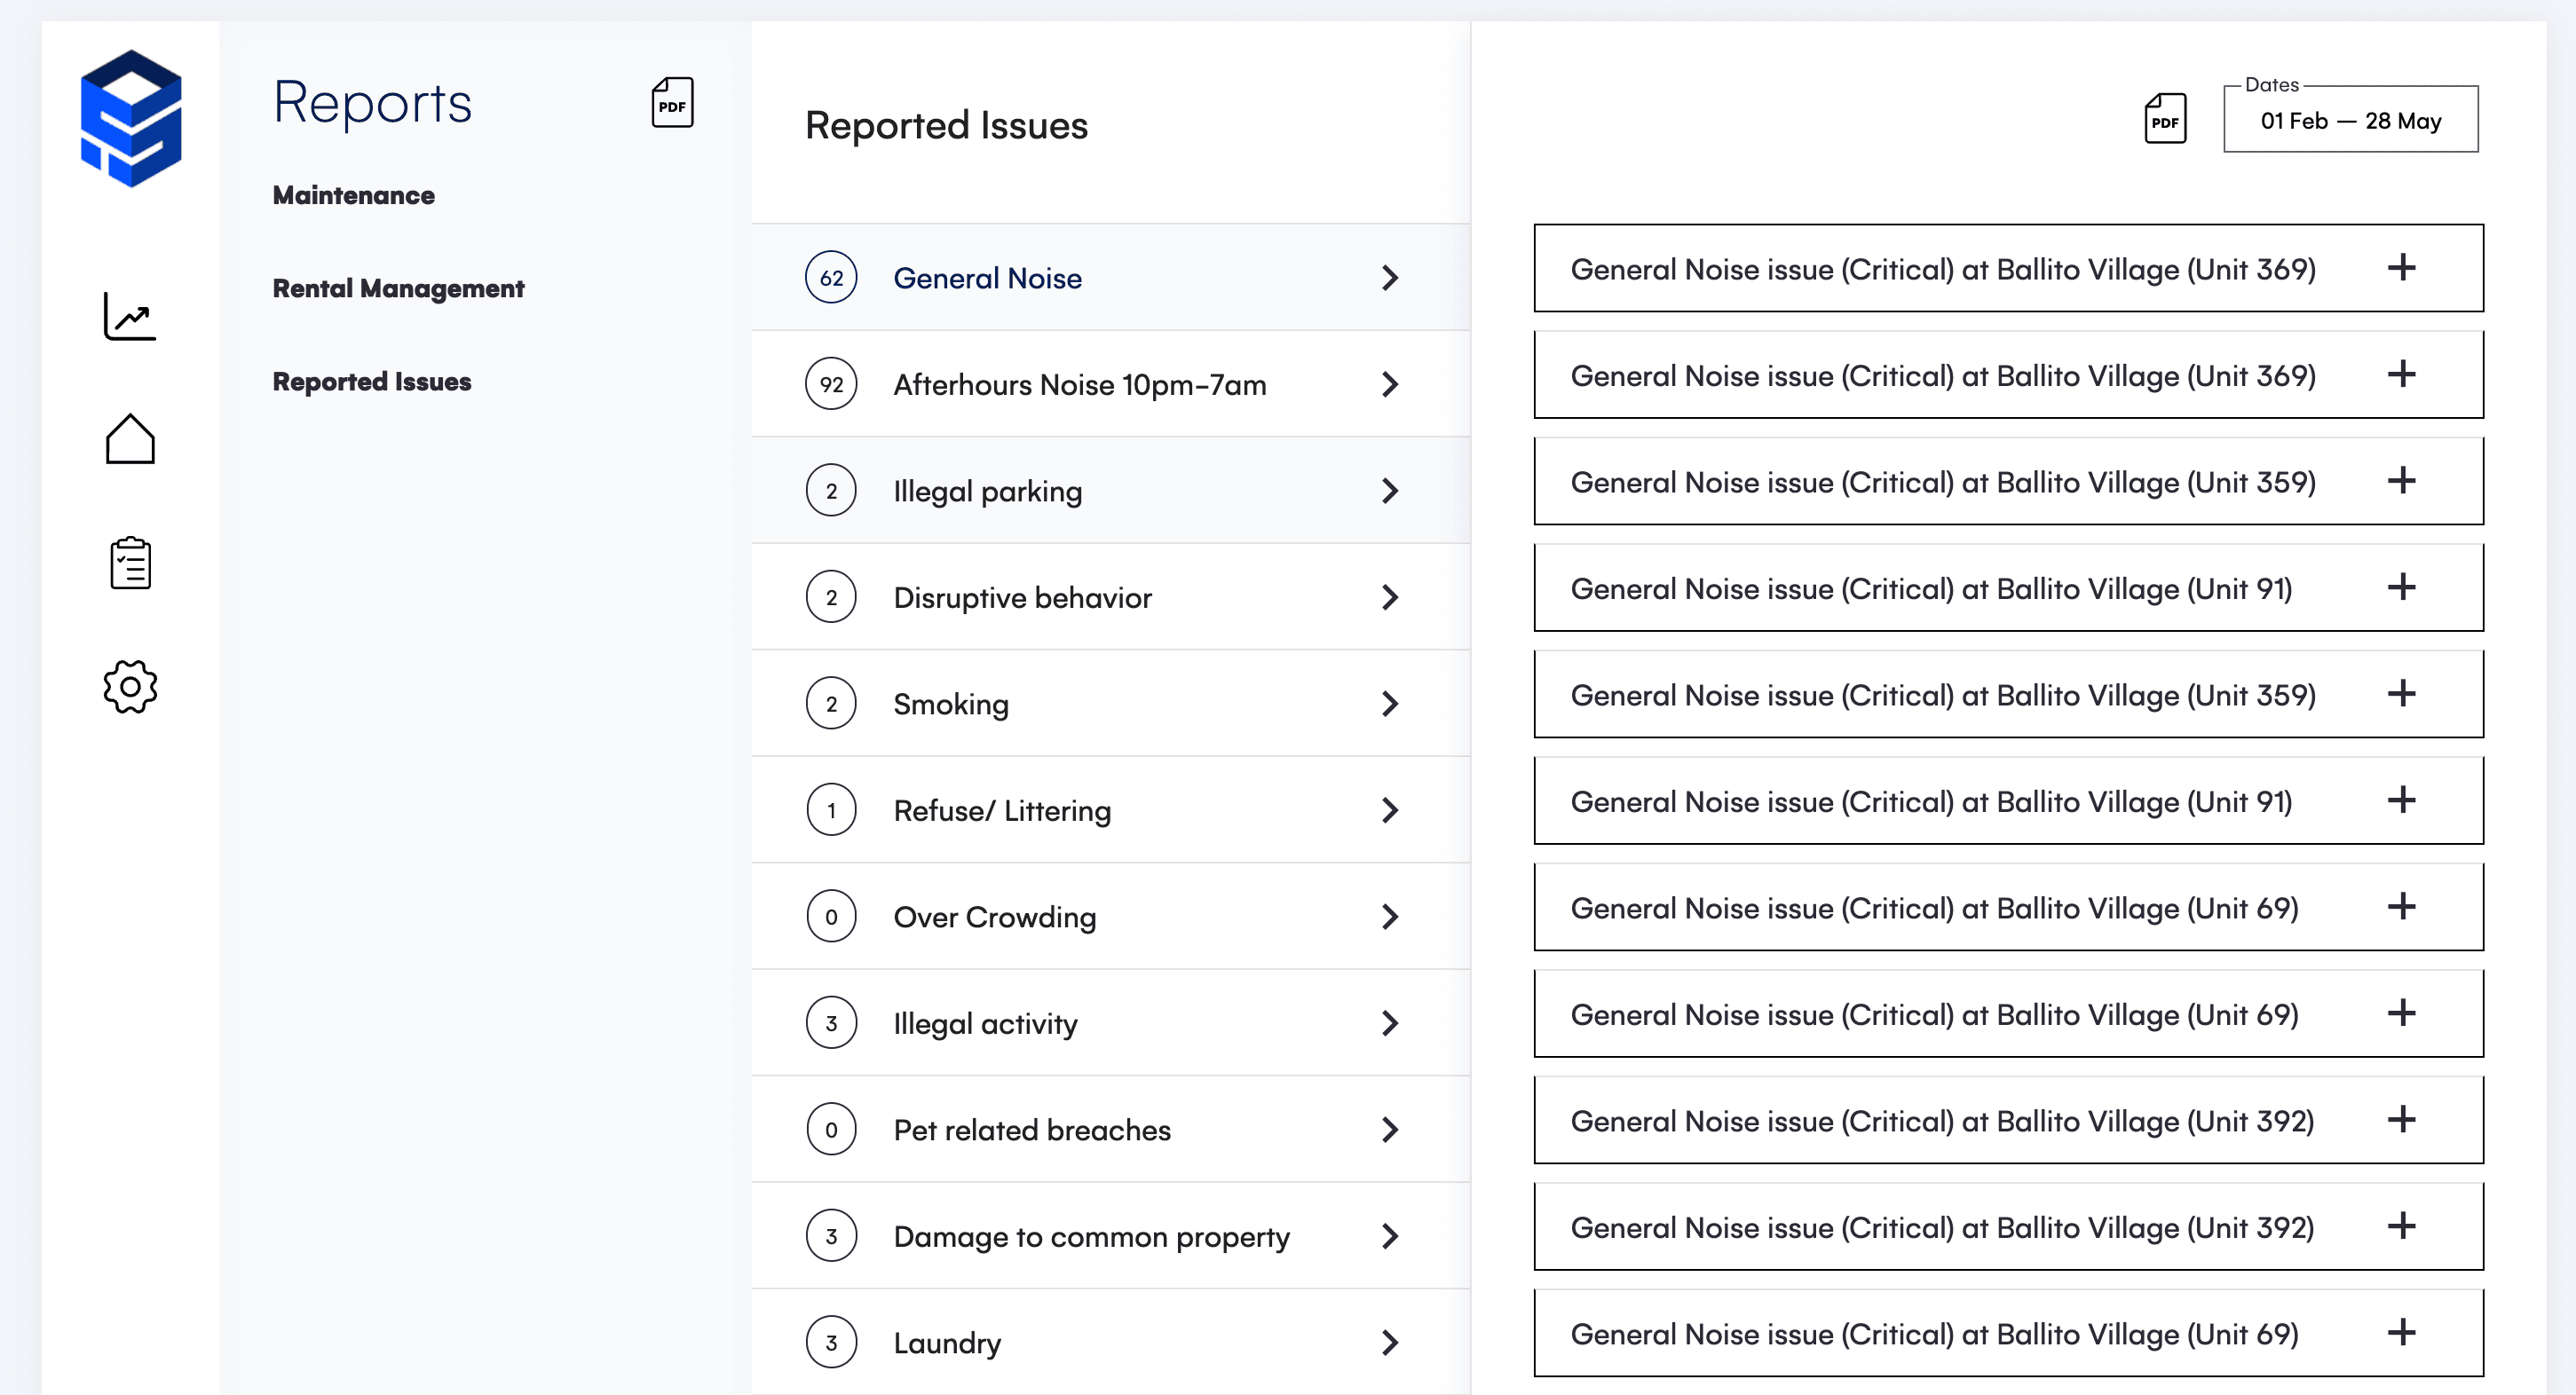Viewport: 2576px width, 1395px height.
Task: Select the Refuse/ Littering label
Action: pyautogui.click(x=1002, y=811)
